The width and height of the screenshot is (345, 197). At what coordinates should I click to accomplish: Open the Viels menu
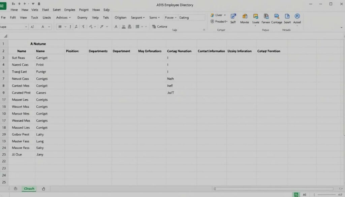click(35, 10)
